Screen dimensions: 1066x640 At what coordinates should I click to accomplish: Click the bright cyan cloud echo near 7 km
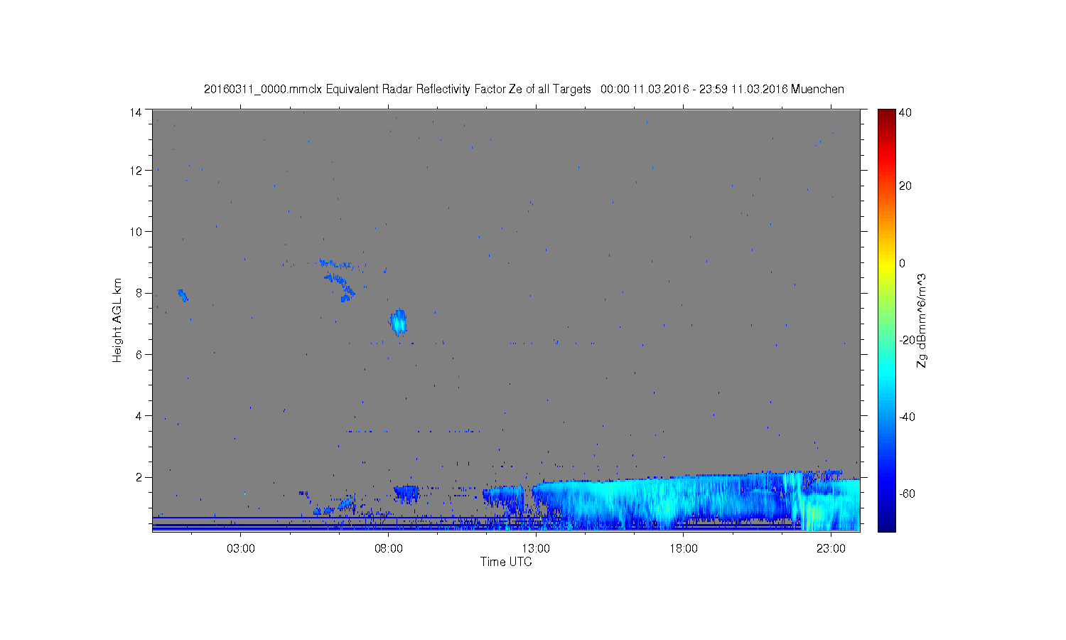click(x=399, y=321)
